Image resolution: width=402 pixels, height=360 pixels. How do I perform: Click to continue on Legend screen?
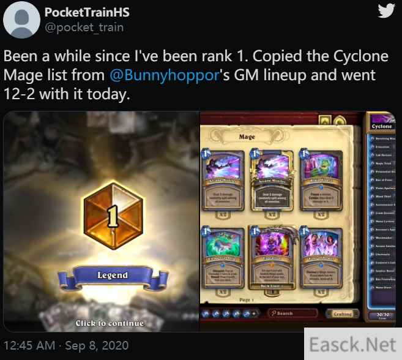point(110,323)
